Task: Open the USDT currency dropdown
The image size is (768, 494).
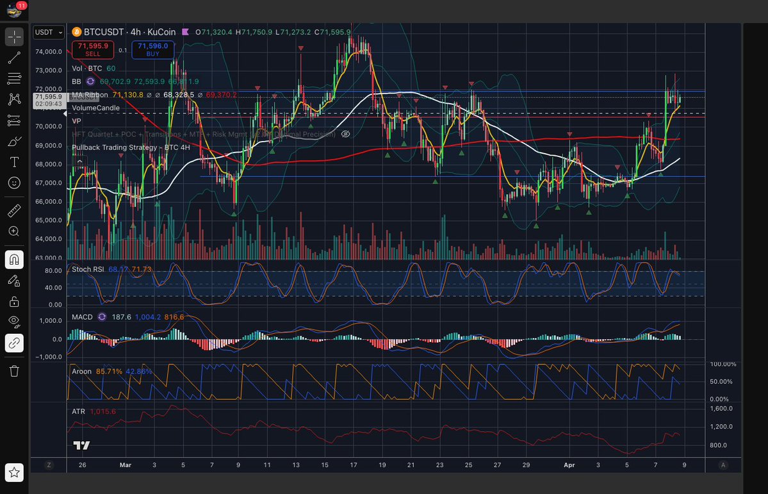Action: coord(49,32)
